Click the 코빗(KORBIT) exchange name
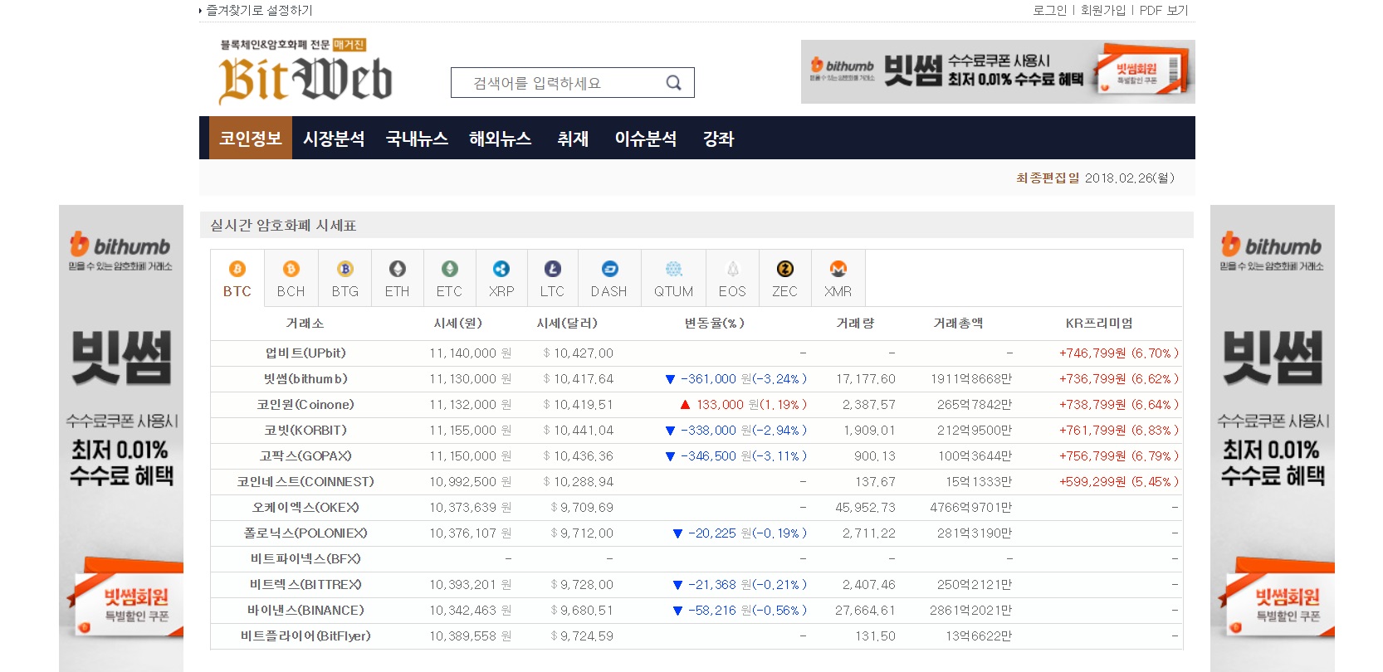 coord(305,431)
